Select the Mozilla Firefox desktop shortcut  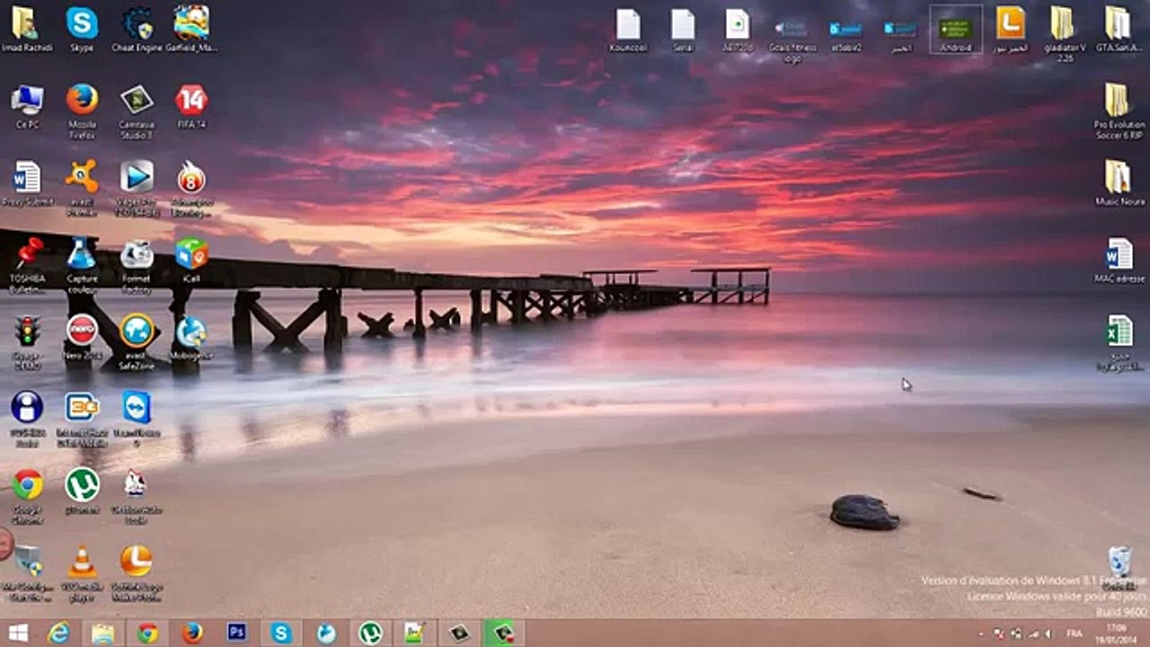click(82, 101)
